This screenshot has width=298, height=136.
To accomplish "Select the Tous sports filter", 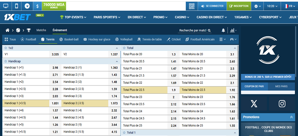I will coord(10,39).
